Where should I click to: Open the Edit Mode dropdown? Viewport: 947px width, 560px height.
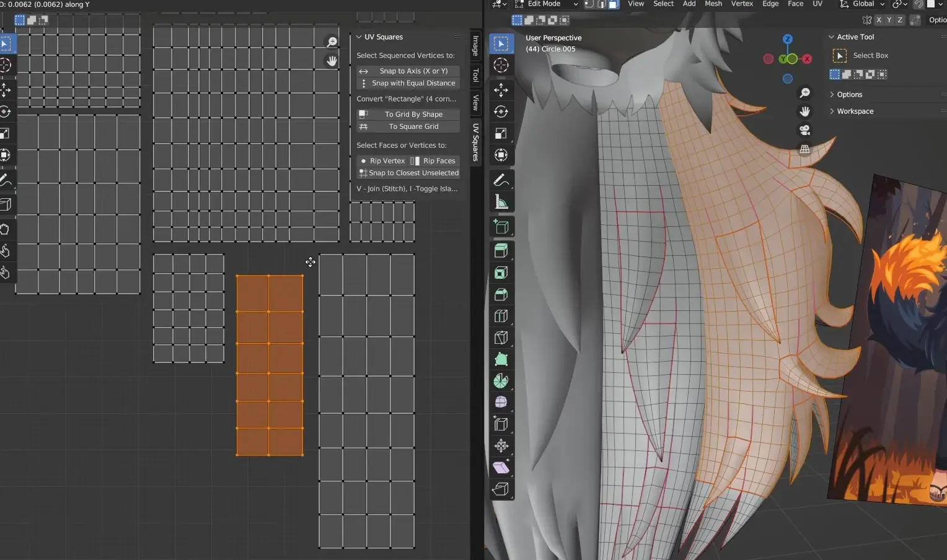tap(547, 4)
